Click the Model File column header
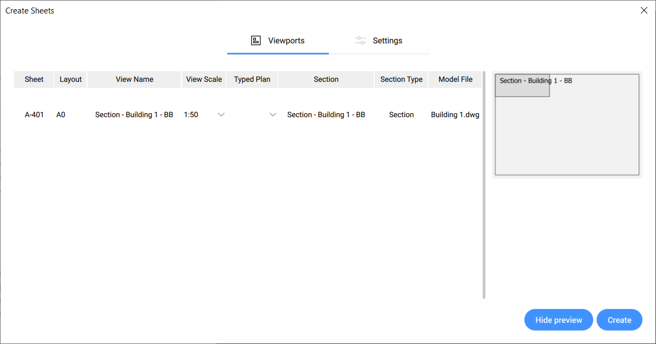The height and width of the screenshot is (344, 656). [x=455, y=79]
